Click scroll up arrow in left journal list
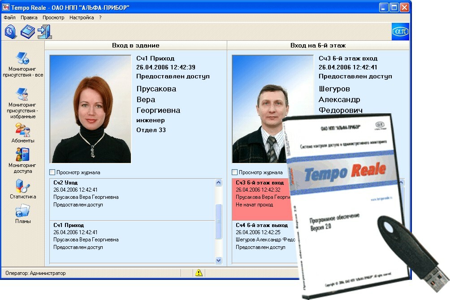 [x=218, y=182]
